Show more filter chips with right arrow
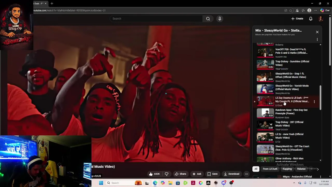Screen dimensions: 332x187 (x=318, y=169)
